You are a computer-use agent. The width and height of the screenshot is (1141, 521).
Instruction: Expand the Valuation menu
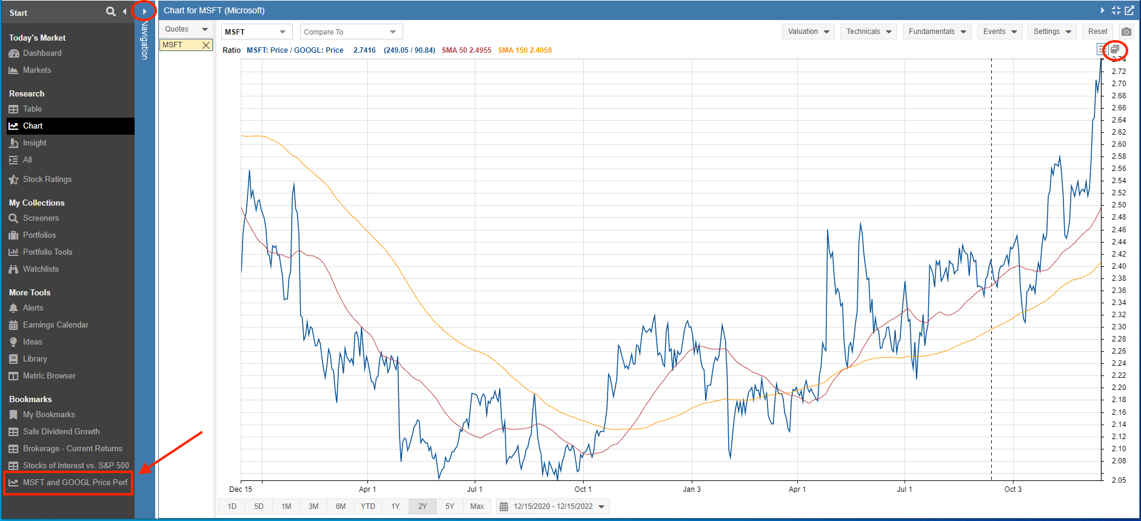(808, 32)
